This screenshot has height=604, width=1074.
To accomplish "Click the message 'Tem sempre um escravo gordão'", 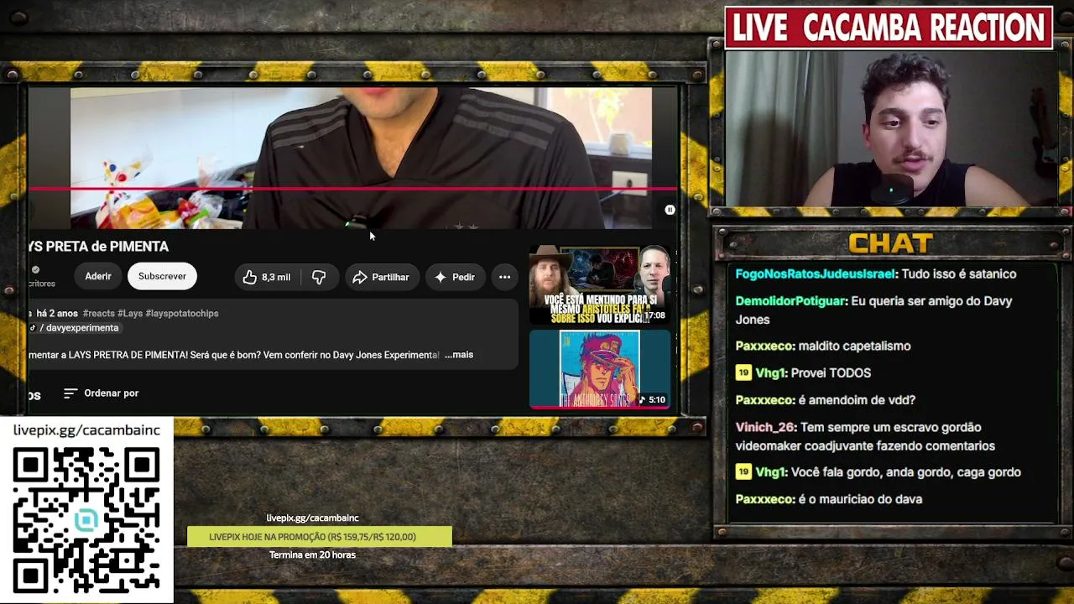I will (865, 436).
